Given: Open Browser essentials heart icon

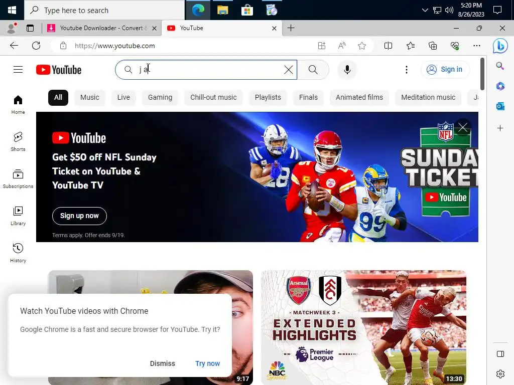Looking at the screenshot, I should pos(455,46).
